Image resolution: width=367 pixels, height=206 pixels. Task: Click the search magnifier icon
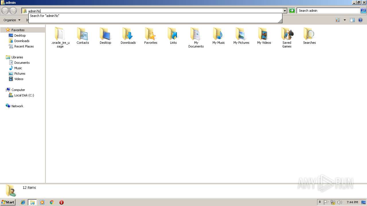[x=363, y=11]
